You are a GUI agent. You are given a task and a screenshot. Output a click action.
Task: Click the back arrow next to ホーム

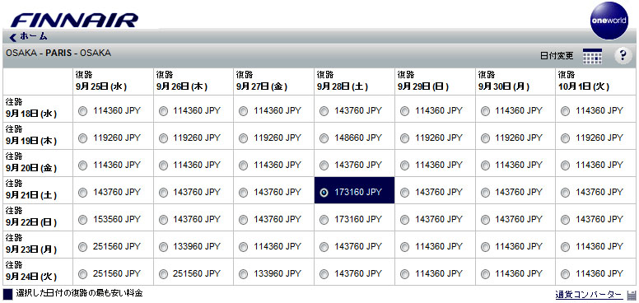tap(13, 38)
